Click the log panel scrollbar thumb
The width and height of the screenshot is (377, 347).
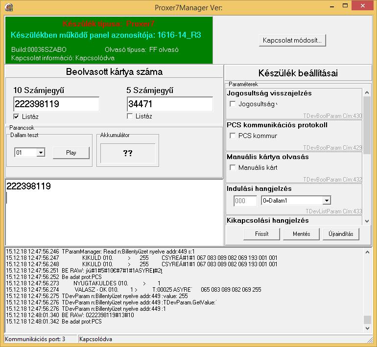(x=367, y=320)
